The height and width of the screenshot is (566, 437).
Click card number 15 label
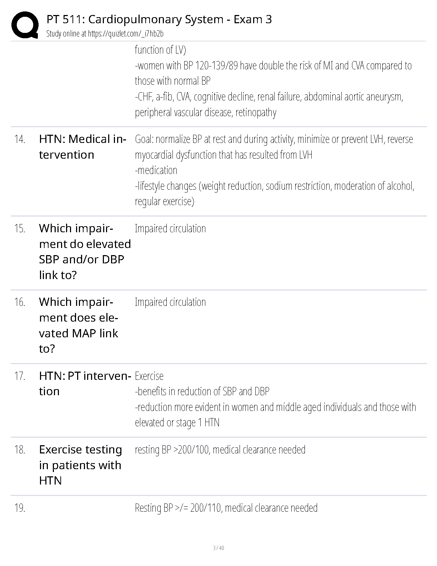[20, 228]
